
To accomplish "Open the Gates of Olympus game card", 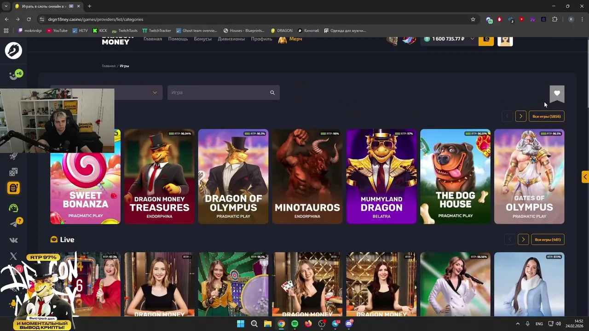I will click(529, 177).
